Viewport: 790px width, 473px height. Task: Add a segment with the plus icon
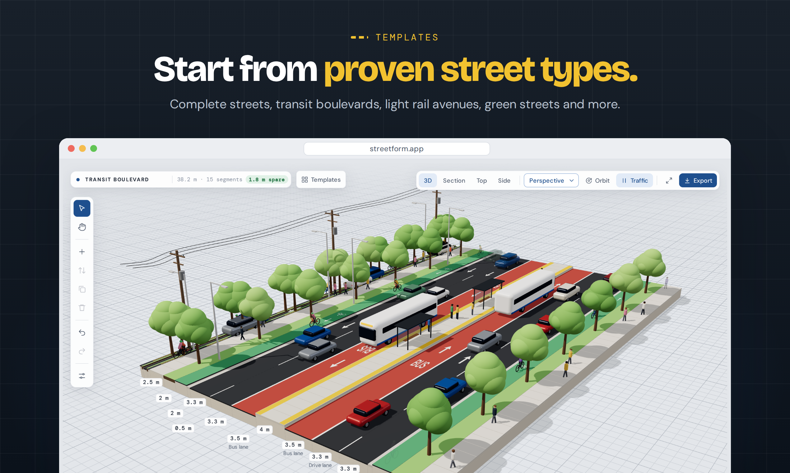[x=82, y=252]
